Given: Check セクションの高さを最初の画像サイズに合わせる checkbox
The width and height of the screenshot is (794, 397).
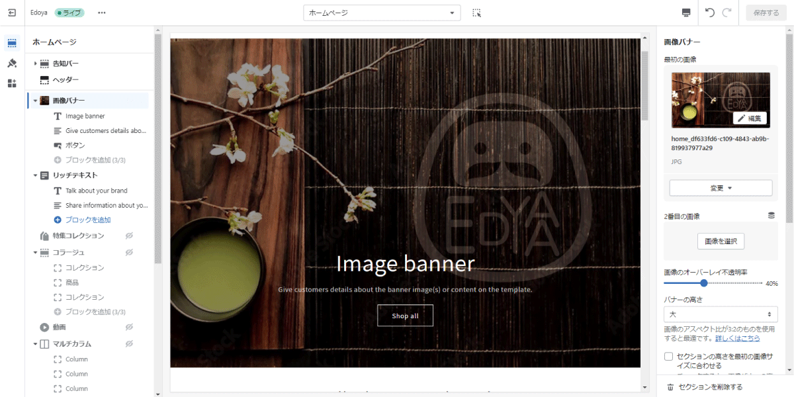Looking at the screenshot, I should tap(668, 357).
